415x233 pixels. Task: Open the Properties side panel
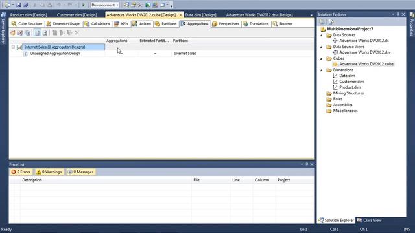click(x=412, y=25)
